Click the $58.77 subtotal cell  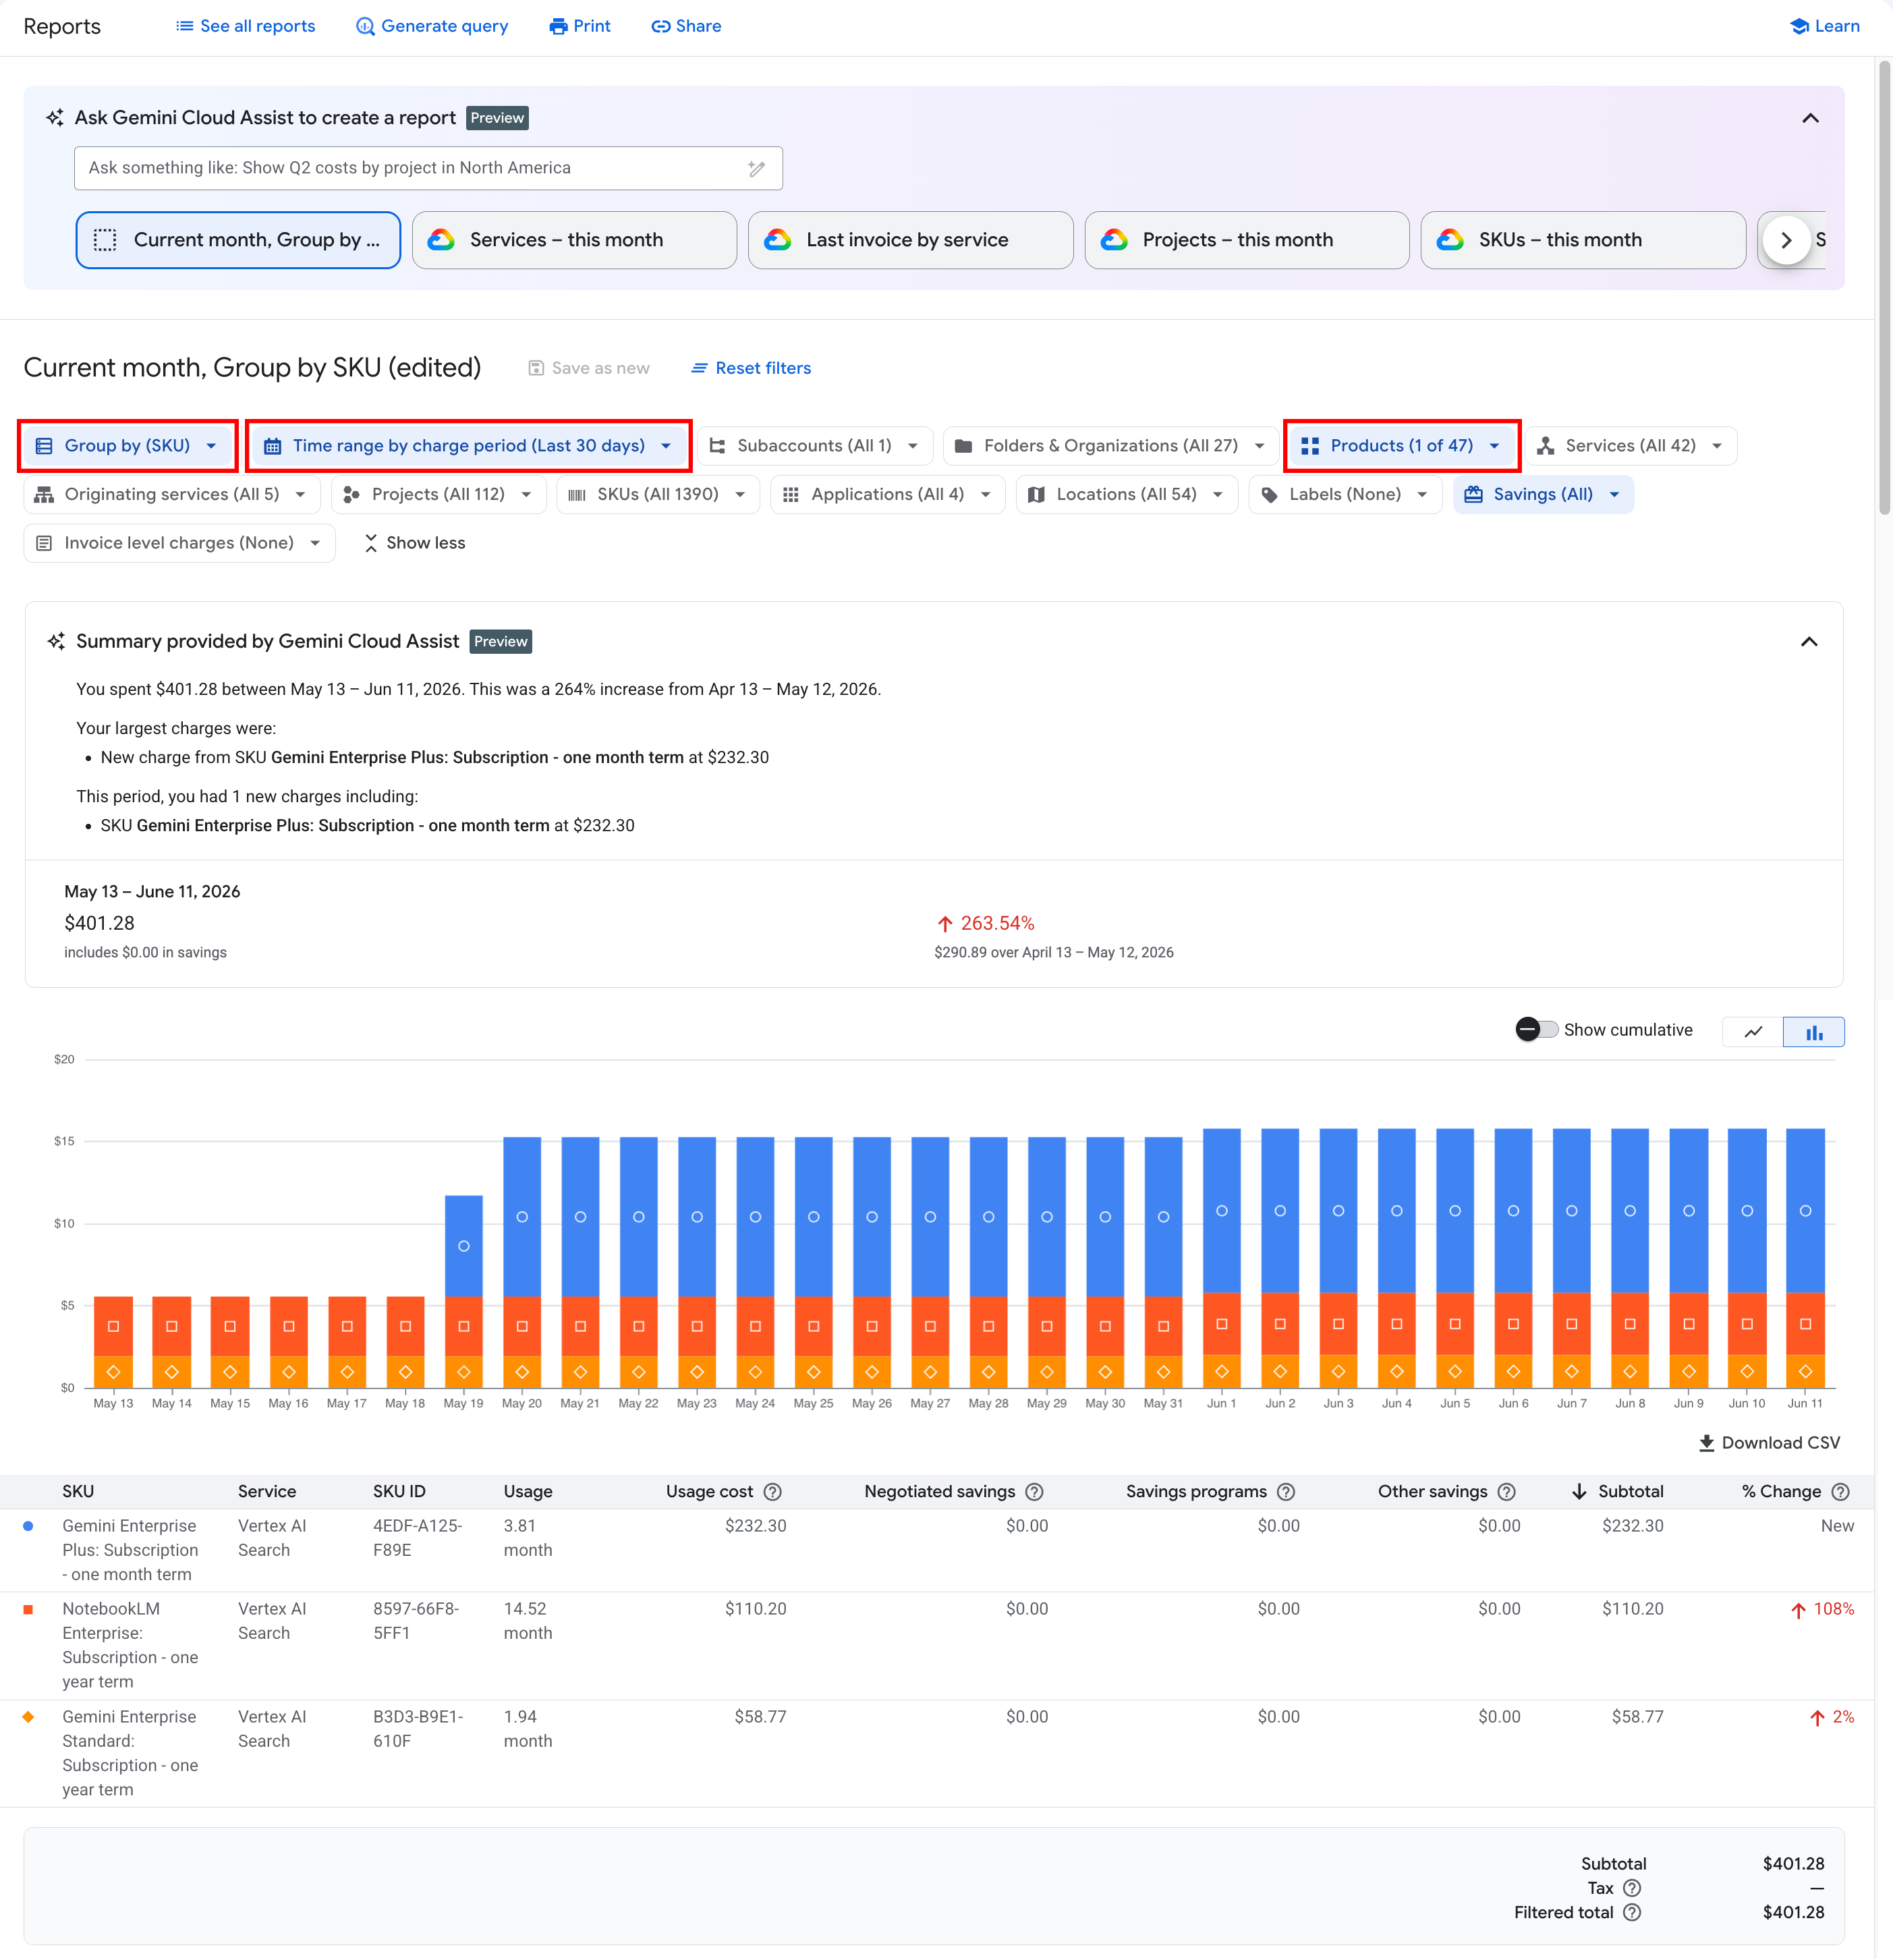pyautogui.click(x=1637, y=1717)
